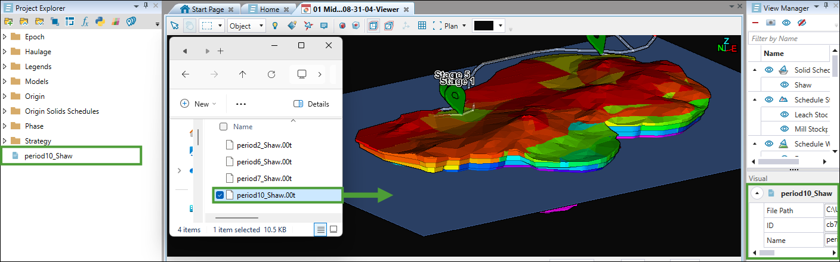Click the Details button in file explorer
840x262 pixels.
coord(311,104)
